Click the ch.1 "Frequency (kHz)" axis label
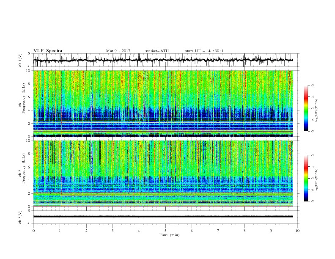 24,98
